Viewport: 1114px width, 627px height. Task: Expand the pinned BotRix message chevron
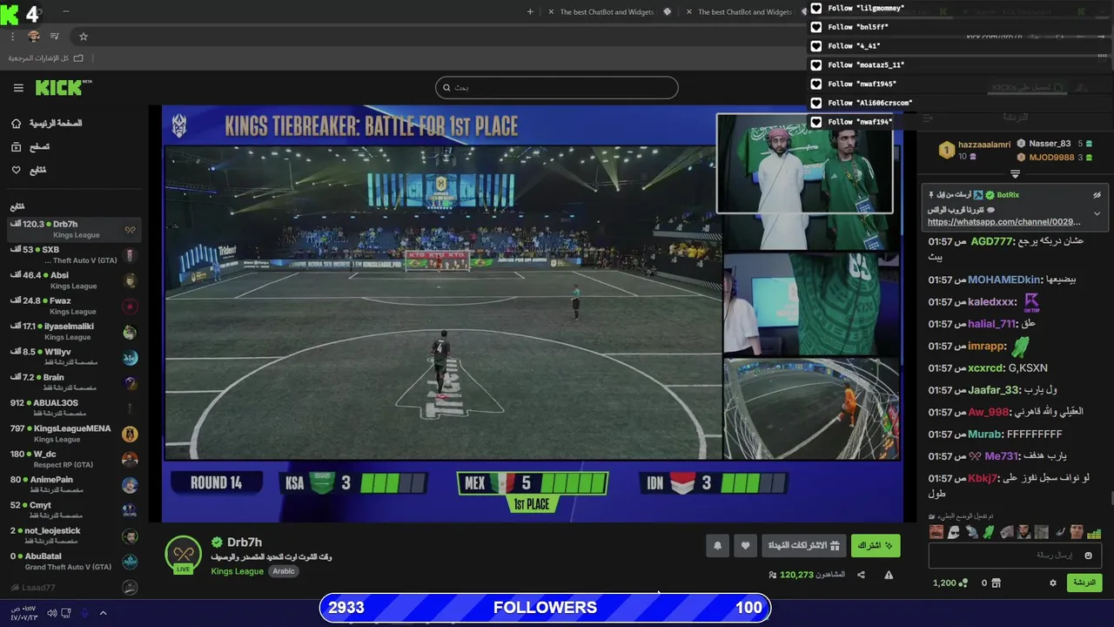click(1097, 213)
